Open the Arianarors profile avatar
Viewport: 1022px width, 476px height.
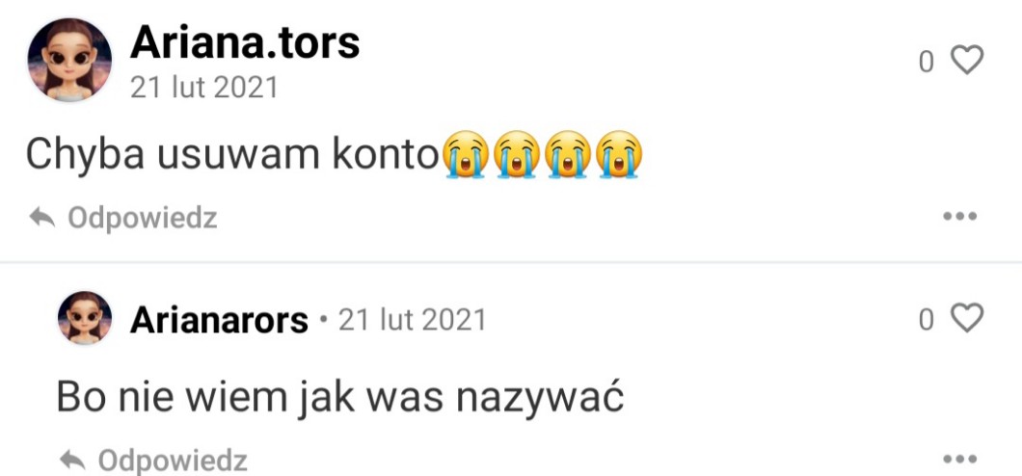click(x=85, y=318)
